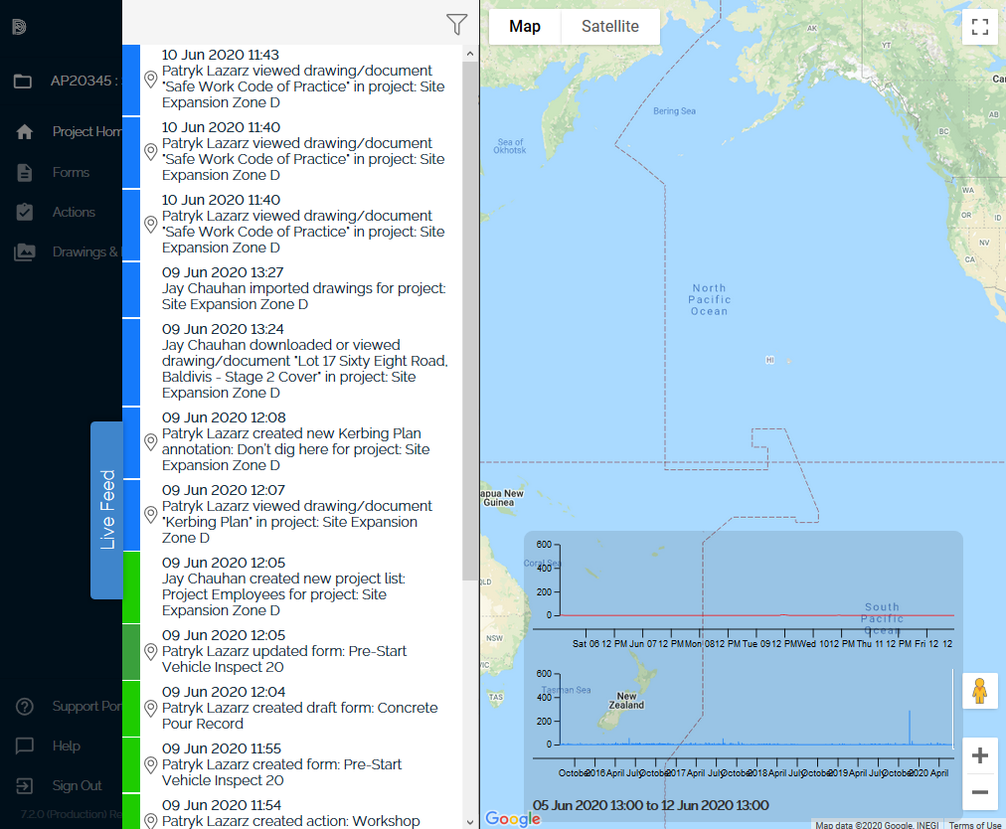Click location pin for 10 Jun 11:43 entry
The width and height of the screenshot is (1006, 829).
150,80
